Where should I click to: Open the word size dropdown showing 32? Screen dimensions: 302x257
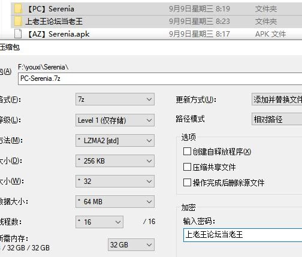click(115, 182)
